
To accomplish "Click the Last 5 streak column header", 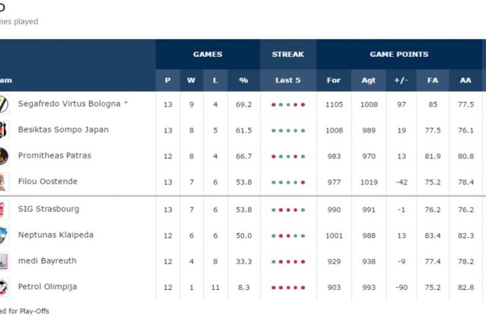I will [x=288, y=80].
